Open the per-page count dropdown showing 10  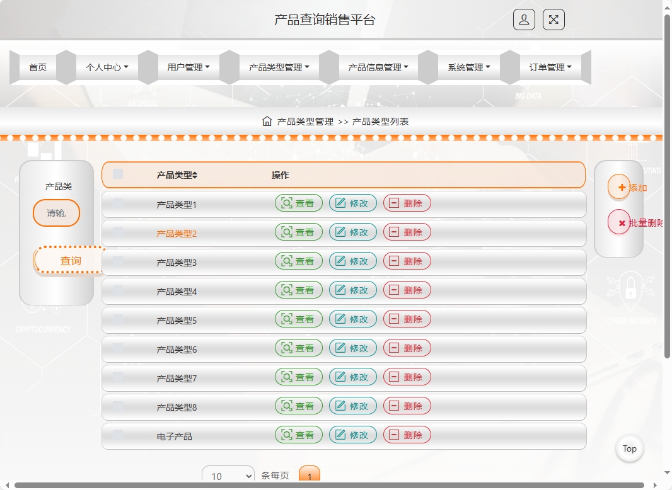[x=228, y=476]
